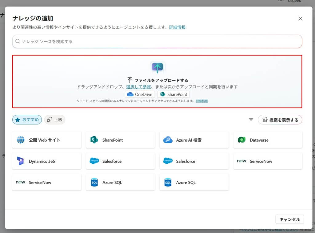Switch to the おすすめ tab
Screen dimensions: 315x233
pyautogui.click(x=27, y=120)
